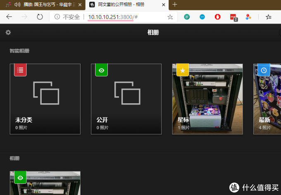Viewport: 281px width, 195px height.
Task: Open the favorites list icon
Action: (269, 17)
